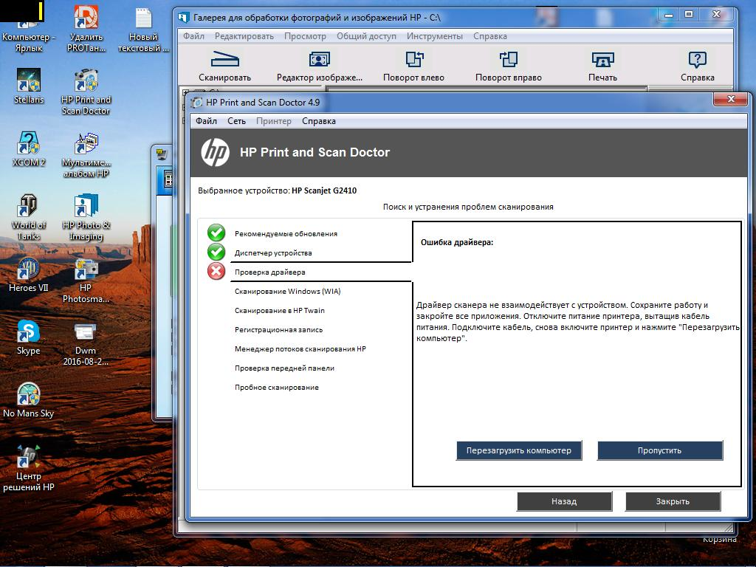This screenshot has width=756, height=567.
Task: Select the Сканирование Windows (WIA) step
Action: tap(287, 291)
